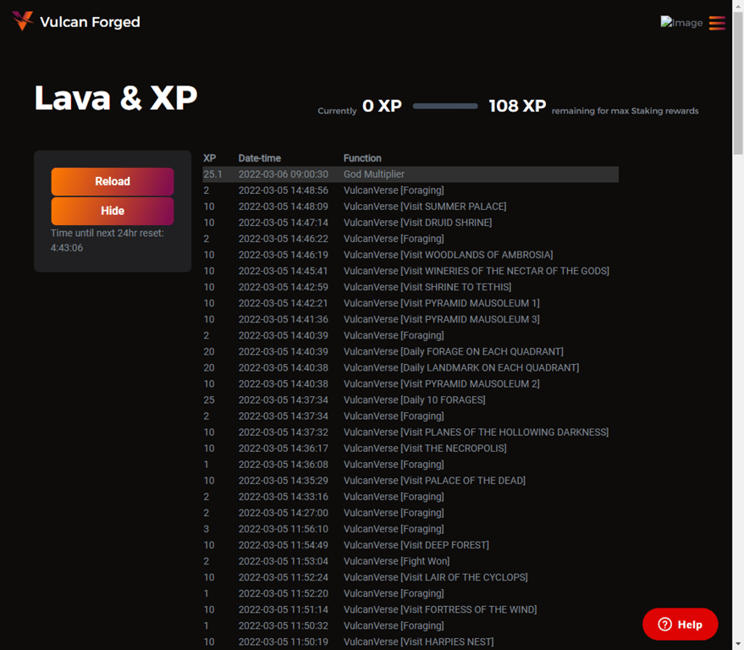744x650 pixels.
Task: Click the 108 XP remaining value
Action: (x=517, y=106)
